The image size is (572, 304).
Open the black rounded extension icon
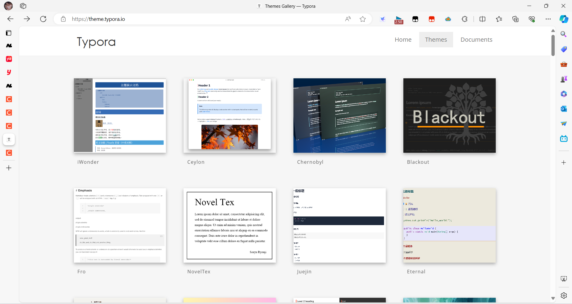[x=415, y=19]
